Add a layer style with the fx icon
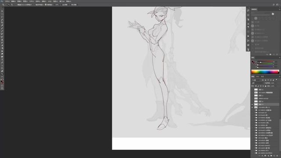The width and height of the screenshot is (281, 158). pos(263,156)
